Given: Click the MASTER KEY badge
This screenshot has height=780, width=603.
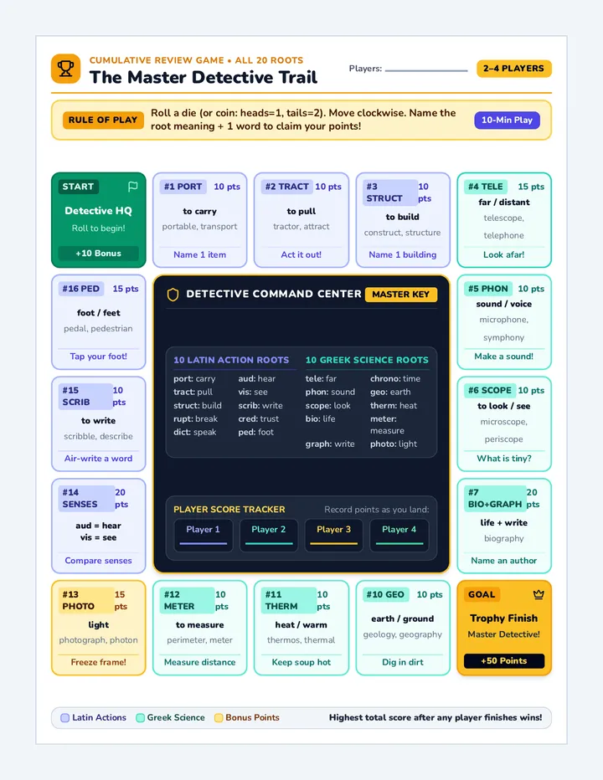Looking at the screenshot, I should pos(401,295).
